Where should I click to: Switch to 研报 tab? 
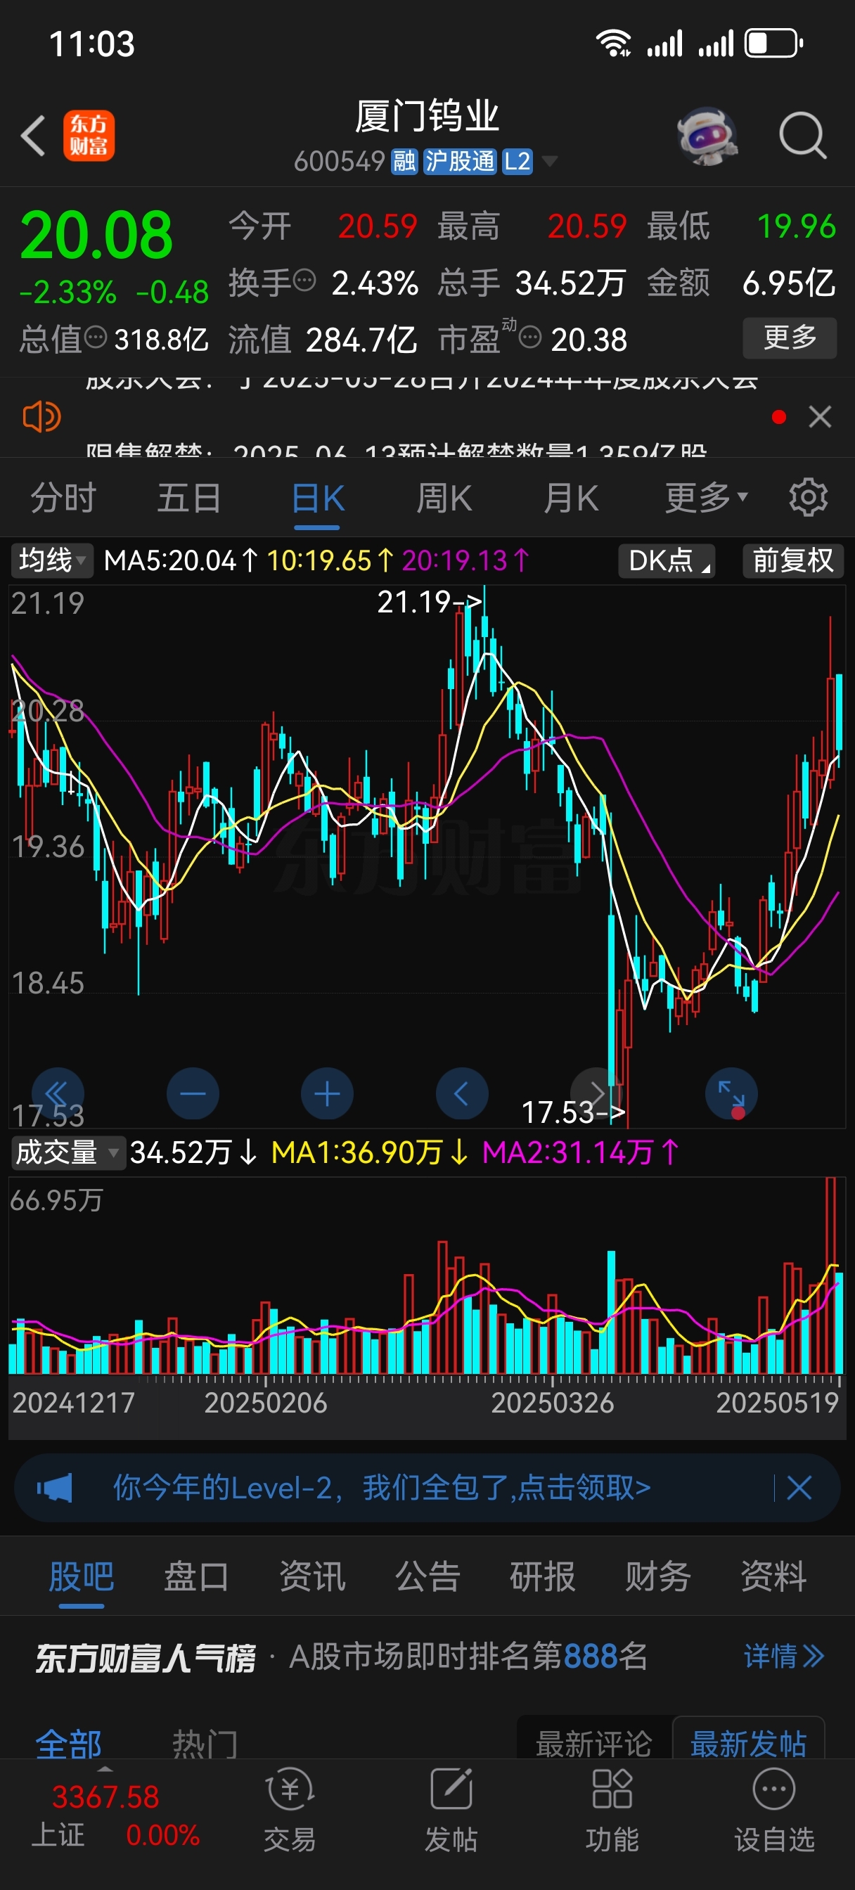point(542,1576)
